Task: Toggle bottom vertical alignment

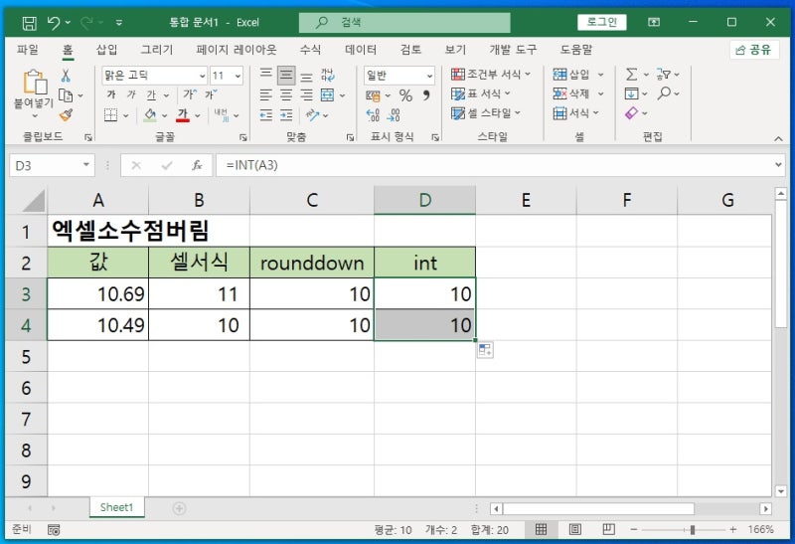Action: [307, 76]
